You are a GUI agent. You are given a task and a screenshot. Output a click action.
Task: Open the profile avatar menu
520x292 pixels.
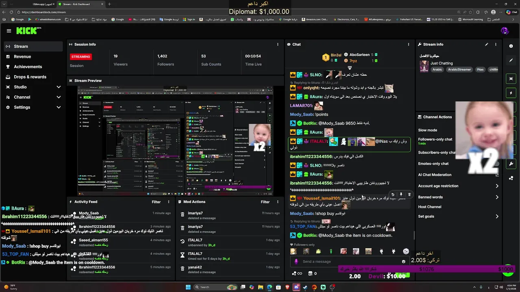tap(505, 31)
